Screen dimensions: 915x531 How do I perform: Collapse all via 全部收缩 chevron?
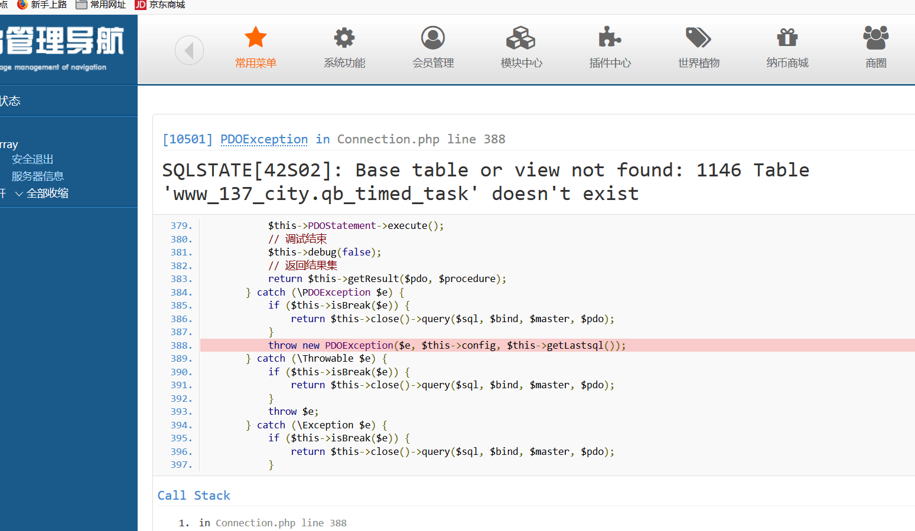(19, 194)
